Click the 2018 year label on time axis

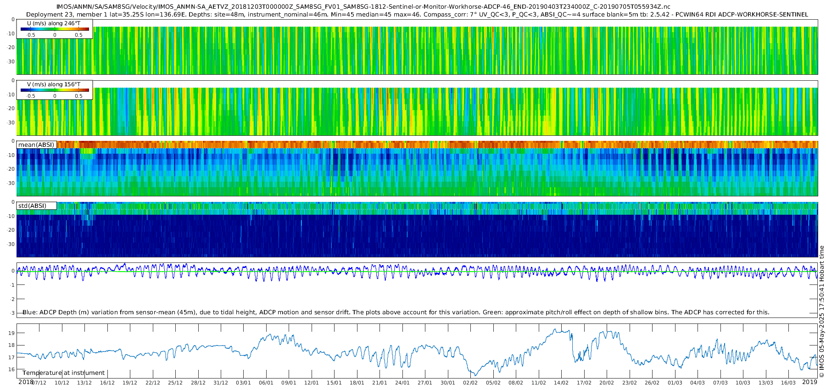(x=26, y=382)
